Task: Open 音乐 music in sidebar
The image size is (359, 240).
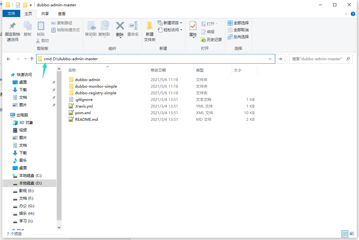Action: click(23, 160)
